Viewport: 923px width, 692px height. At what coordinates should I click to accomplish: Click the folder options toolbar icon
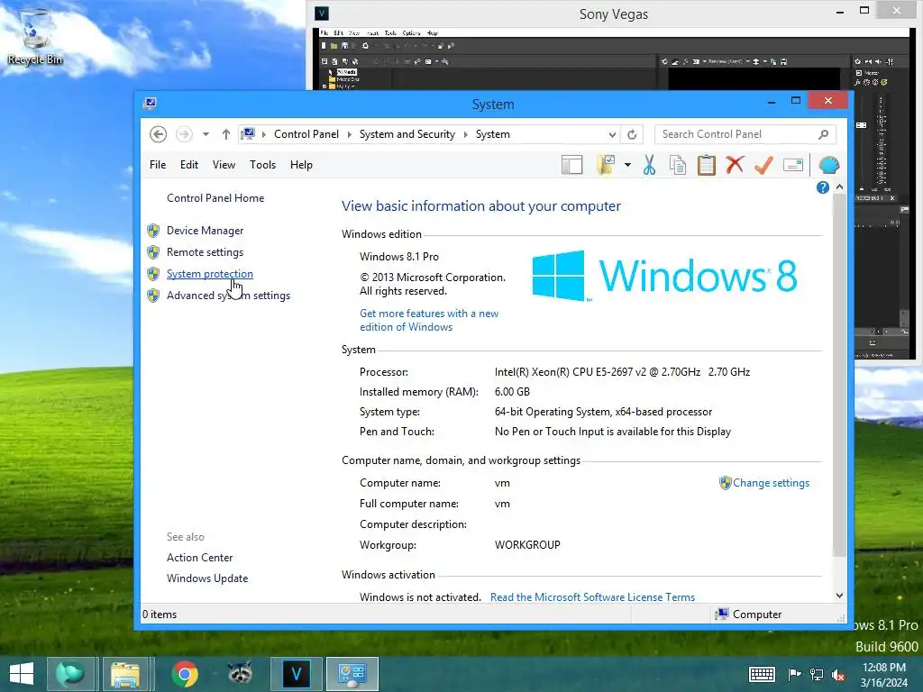(x=606, y=166)
